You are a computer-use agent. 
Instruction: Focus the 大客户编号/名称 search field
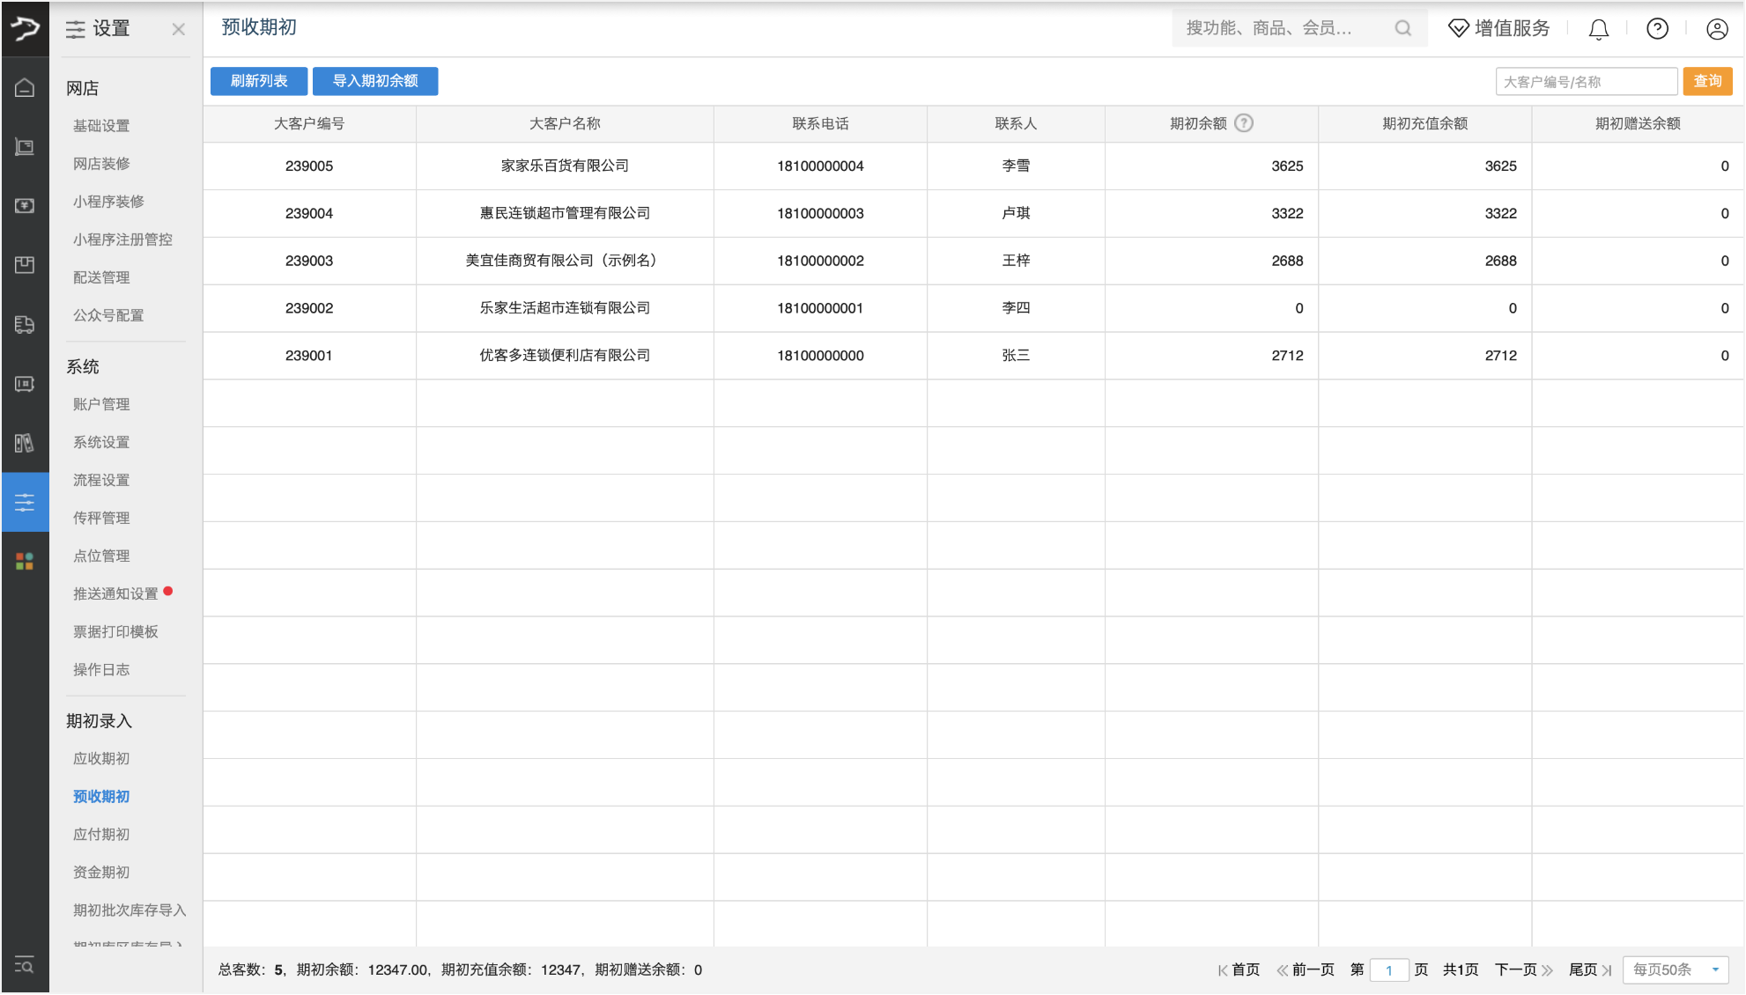tap(1586, 82)
